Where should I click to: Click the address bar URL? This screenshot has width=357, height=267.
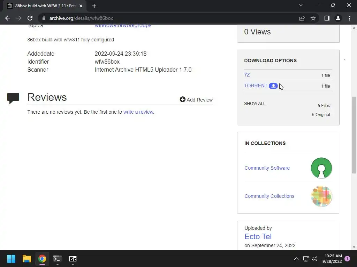[x=81, y=18]
